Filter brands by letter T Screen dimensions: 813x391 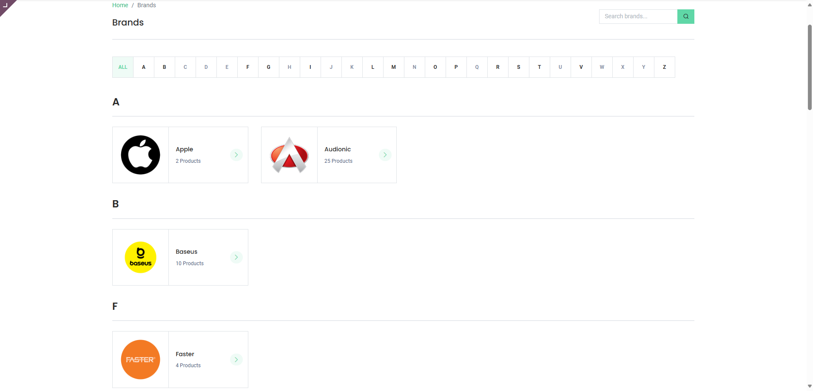540,67
